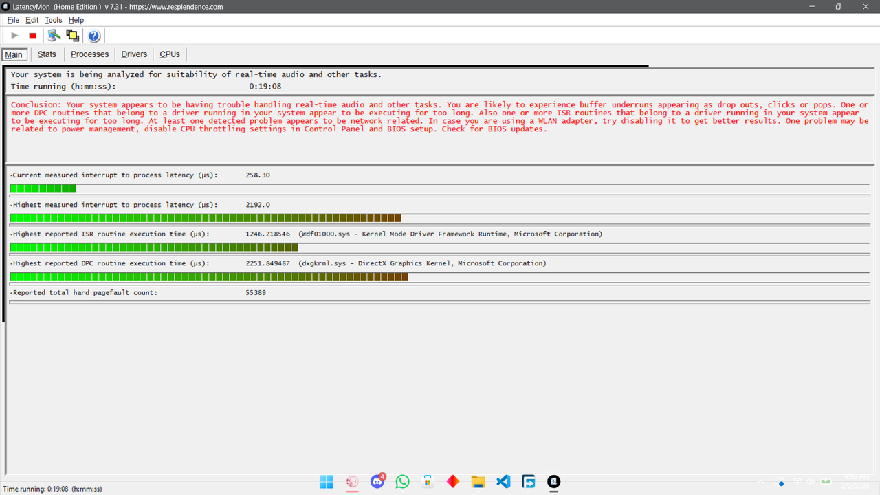
Task: Click the dxgkrnl.sys driver description text
Action: tap(422, 263)
